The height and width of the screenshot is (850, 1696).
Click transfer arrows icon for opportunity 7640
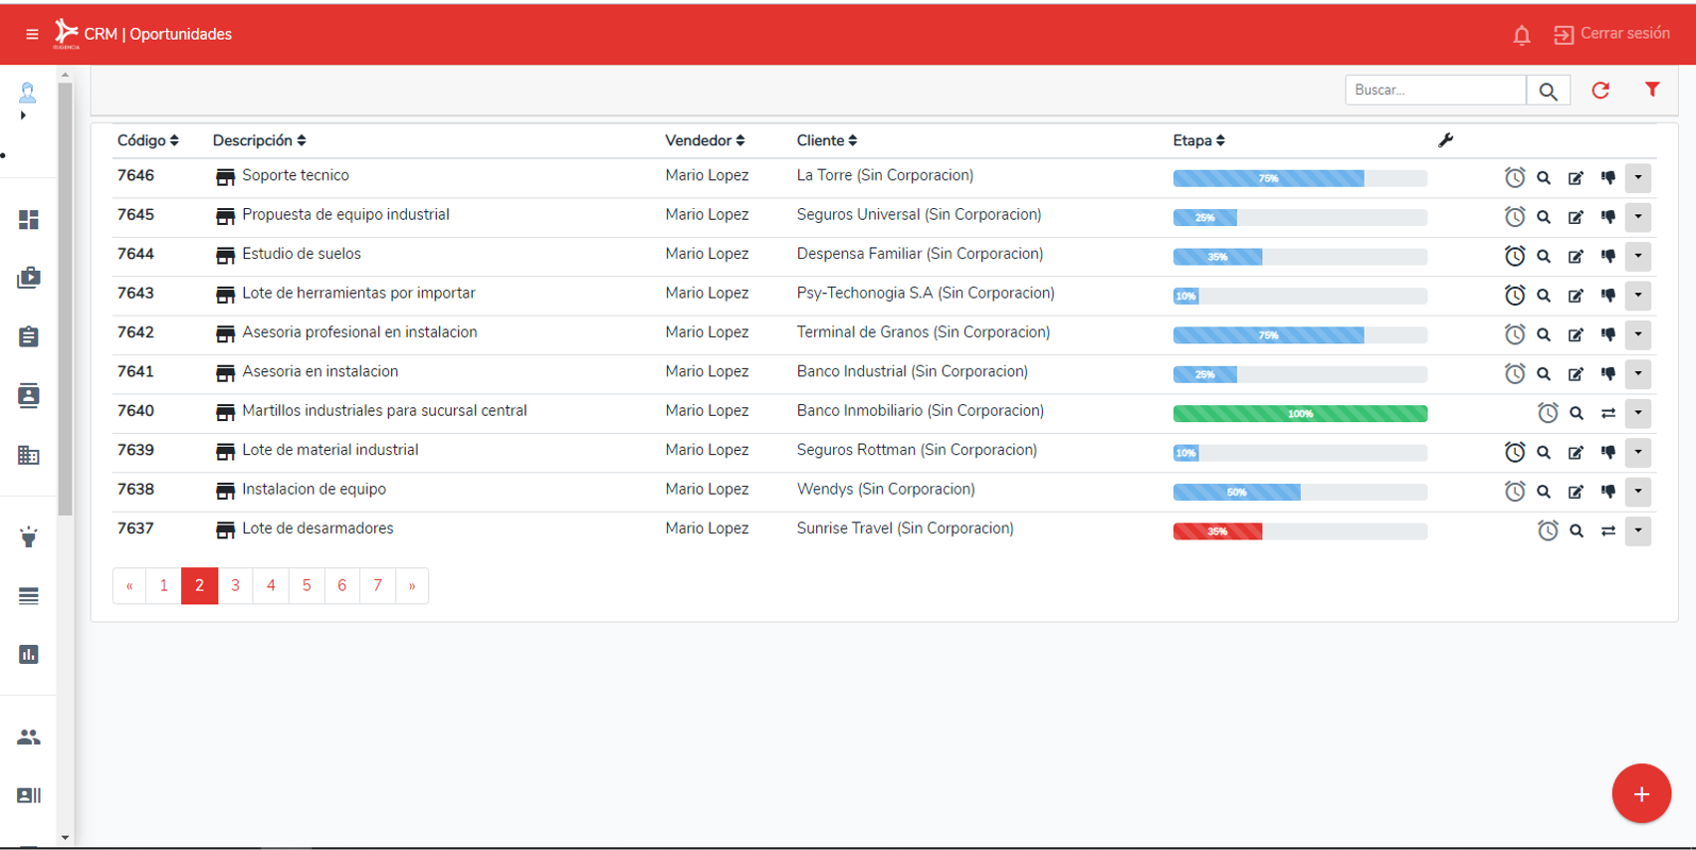click(x=1607, y=413)
